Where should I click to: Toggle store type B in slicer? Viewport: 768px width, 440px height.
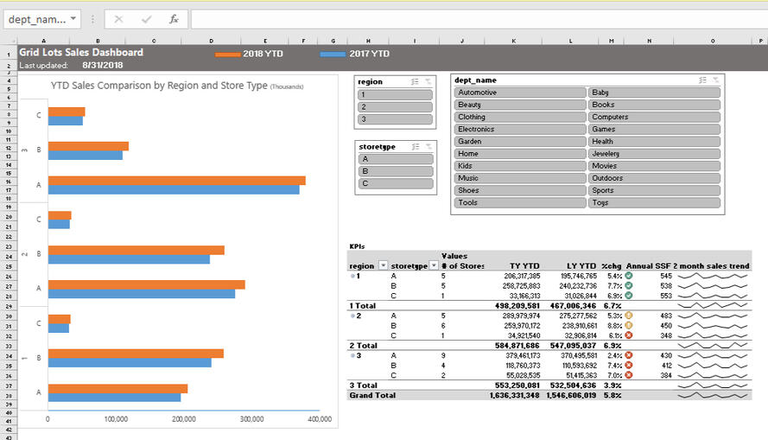[395, 171]
